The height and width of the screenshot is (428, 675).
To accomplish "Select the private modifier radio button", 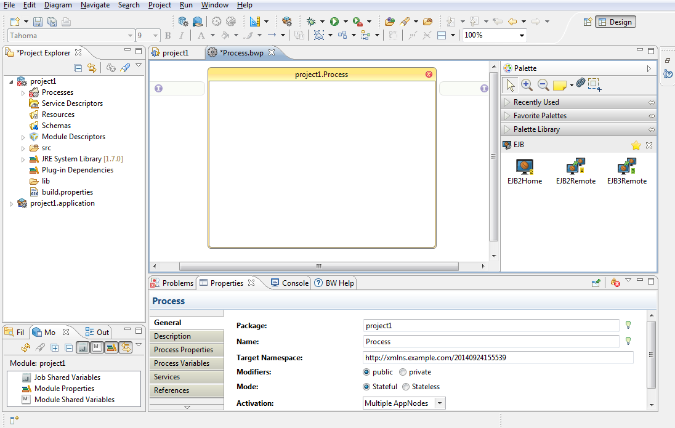I will (x=403, y=372).
